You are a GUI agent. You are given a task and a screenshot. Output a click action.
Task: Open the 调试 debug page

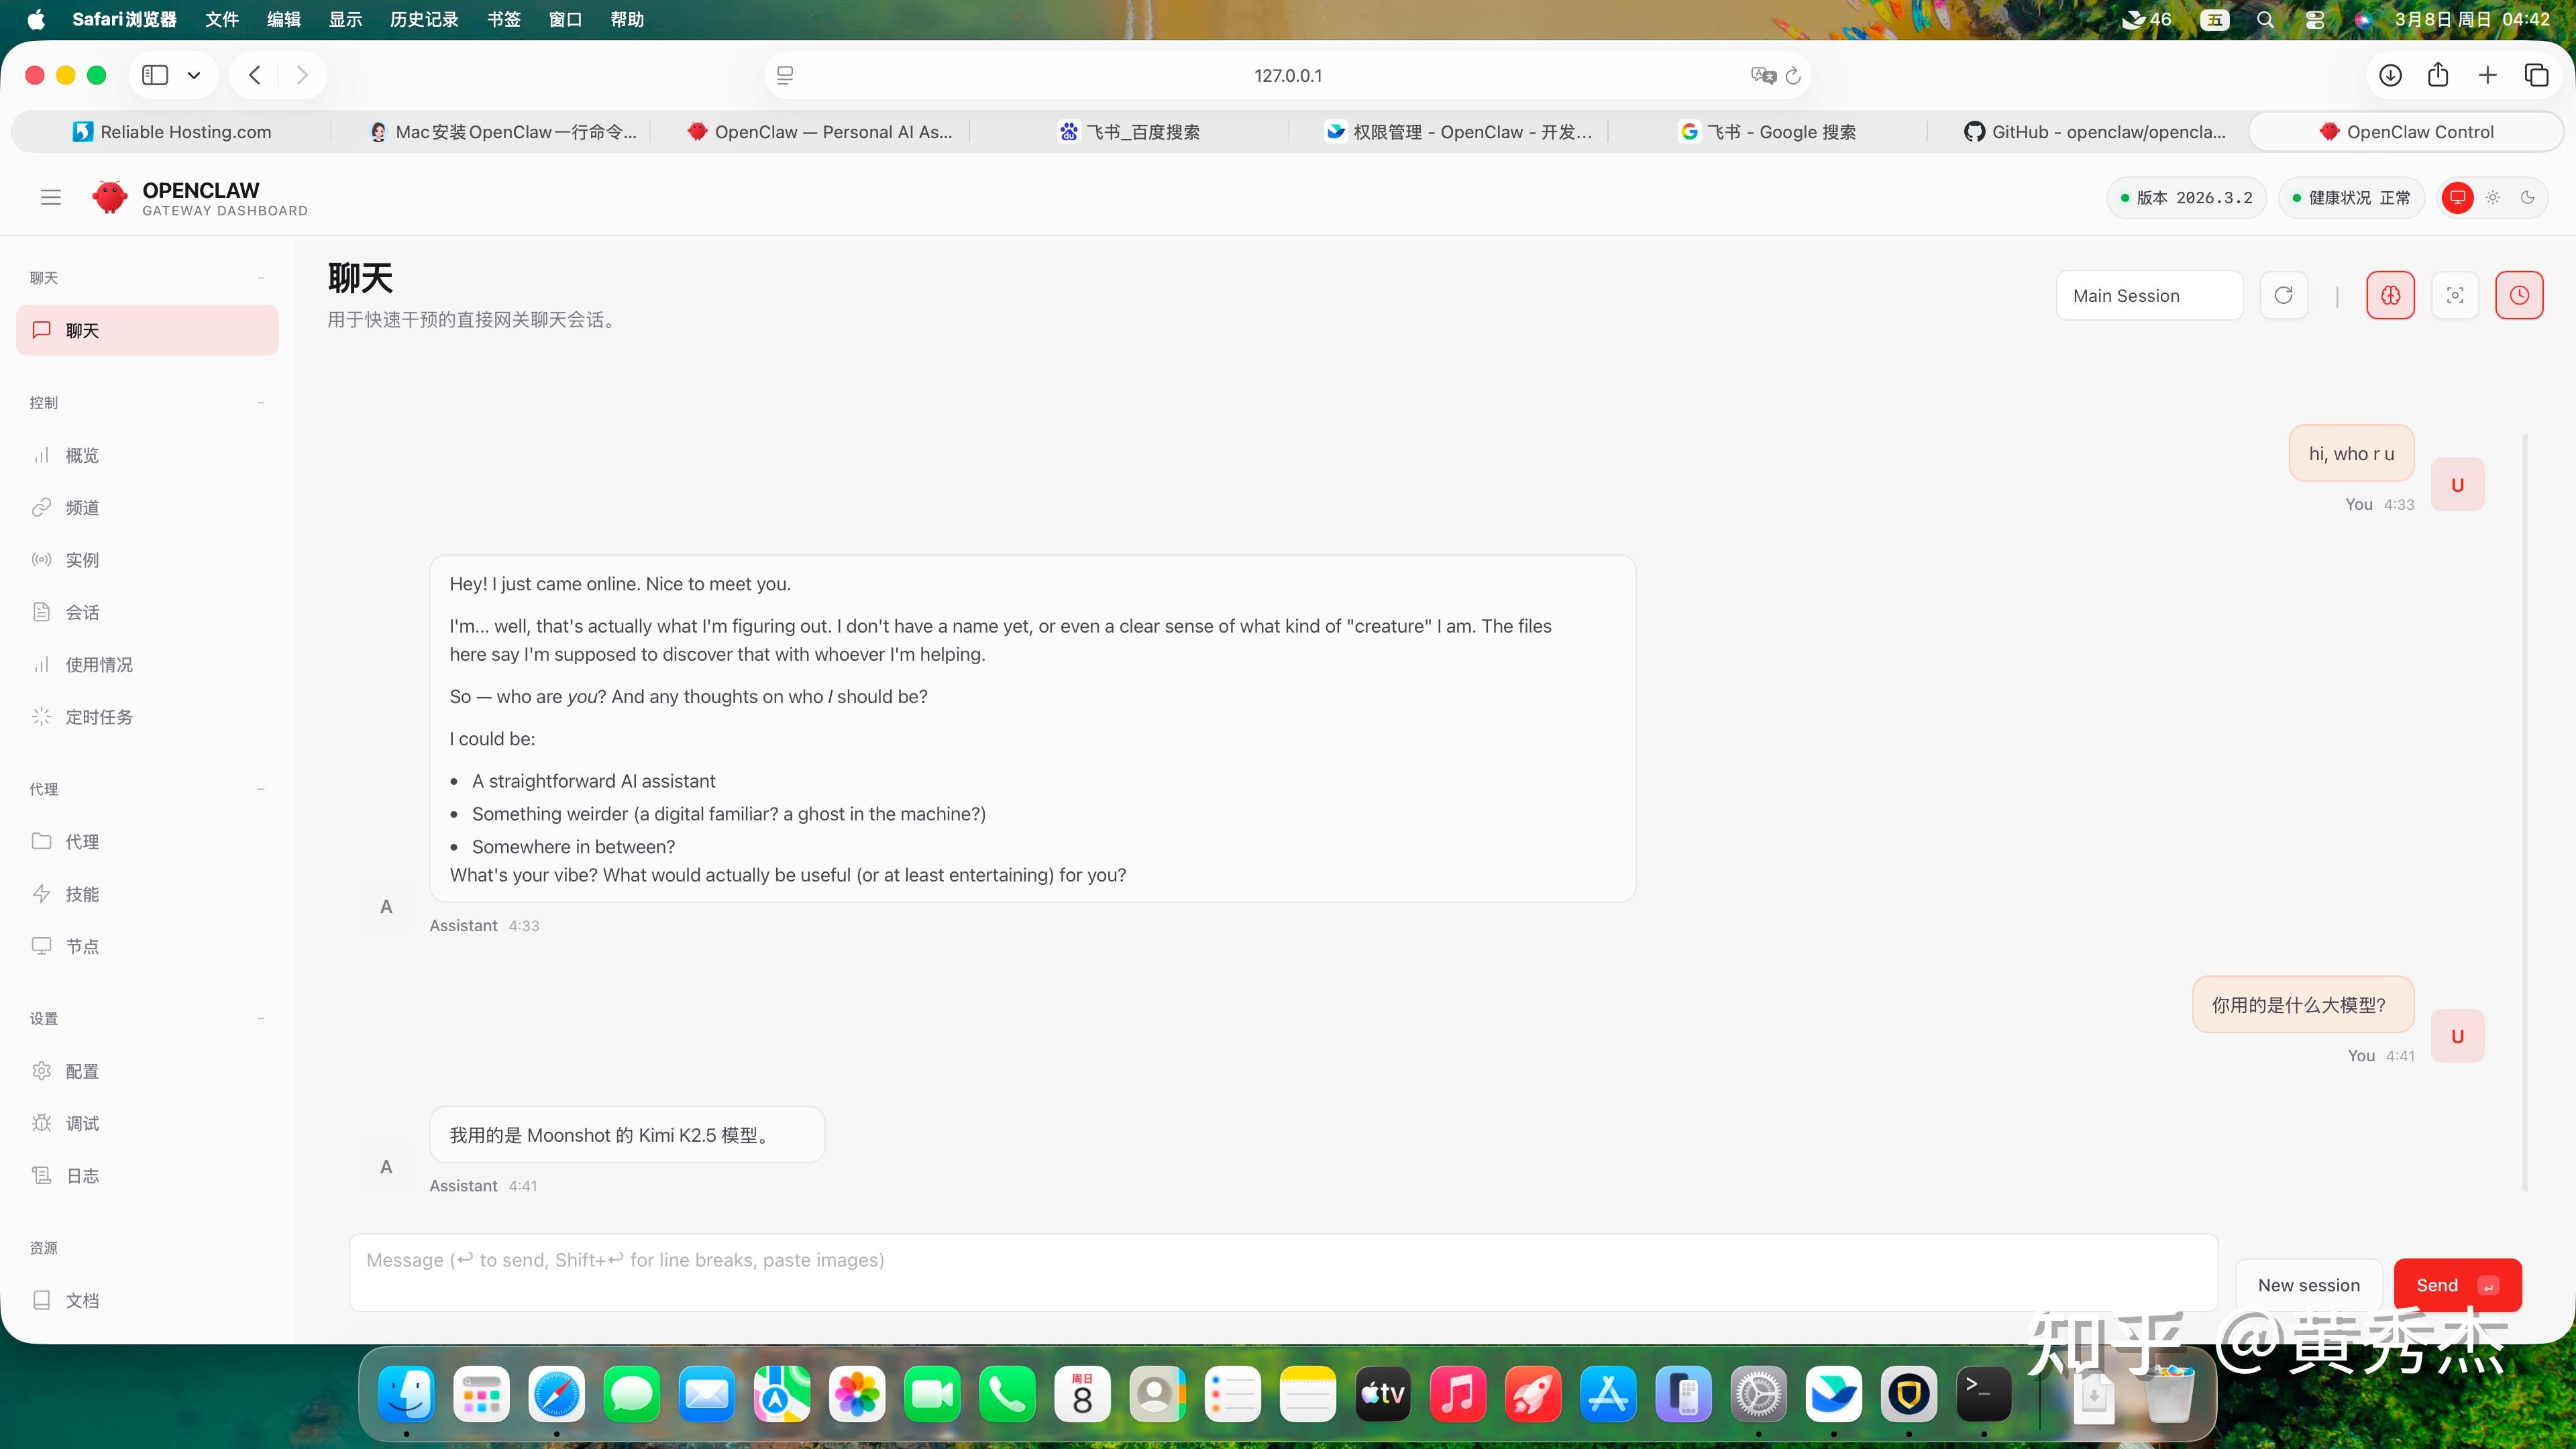[82, 1123]
